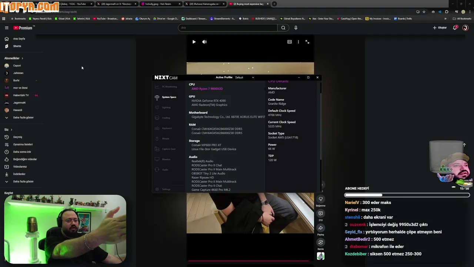This screenshot has height=267, width=474.
Task: Open YouTube notifications bell
Action: (x=455, y=28)
